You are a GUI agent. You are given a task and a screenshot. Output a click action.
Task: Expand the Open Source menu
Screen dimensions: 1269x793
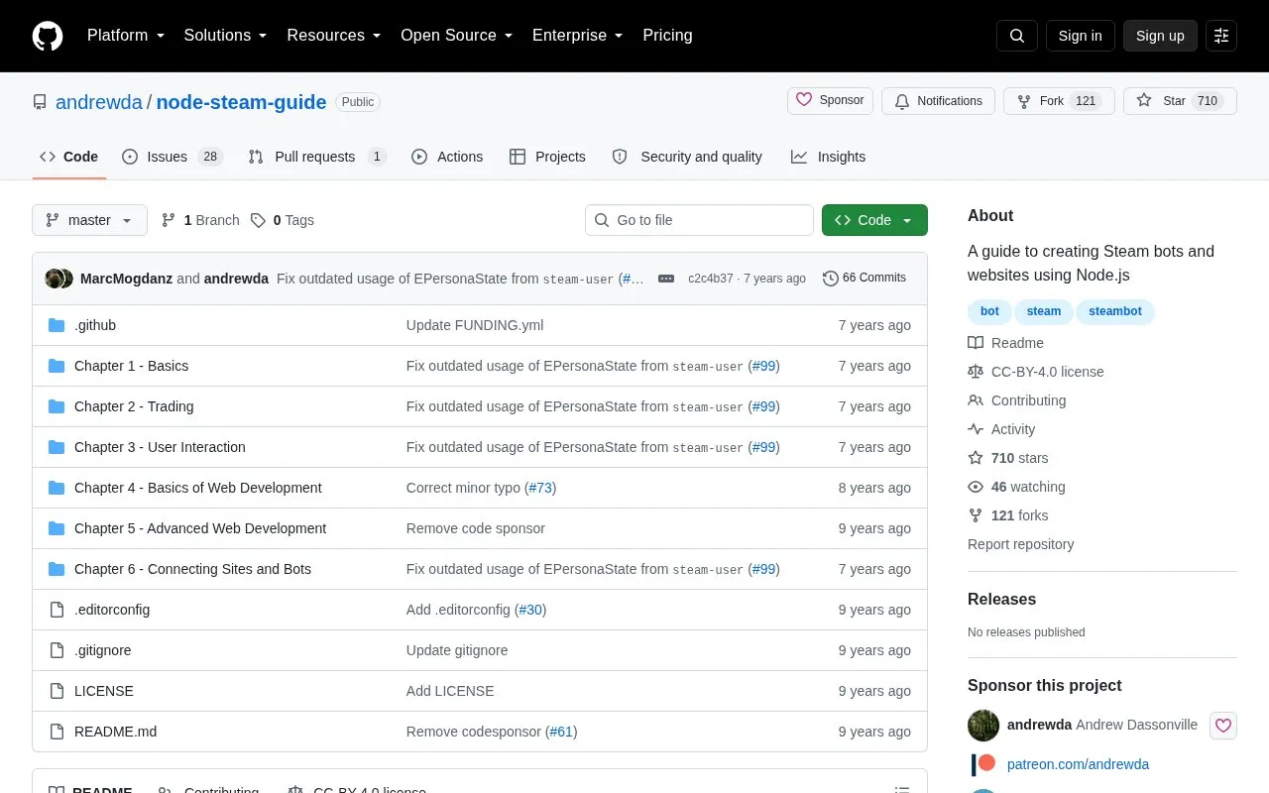click(457, 36)
